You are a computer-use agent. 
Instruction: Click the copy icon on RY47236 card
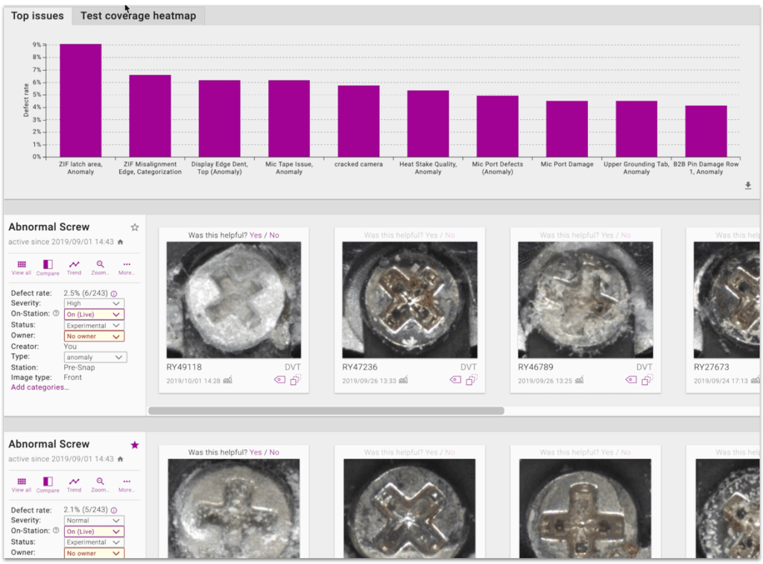472,379
